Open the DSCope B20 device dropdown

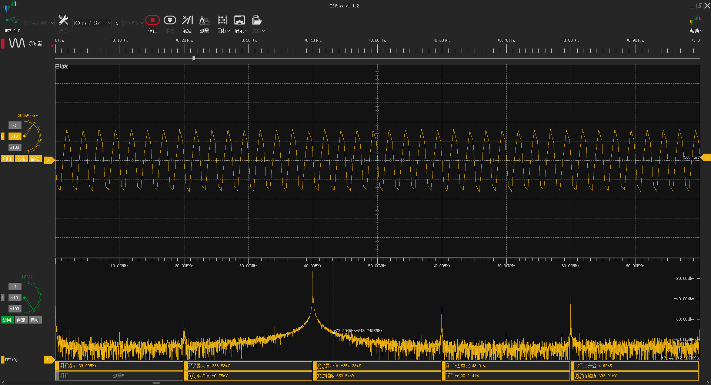point(39,23)
